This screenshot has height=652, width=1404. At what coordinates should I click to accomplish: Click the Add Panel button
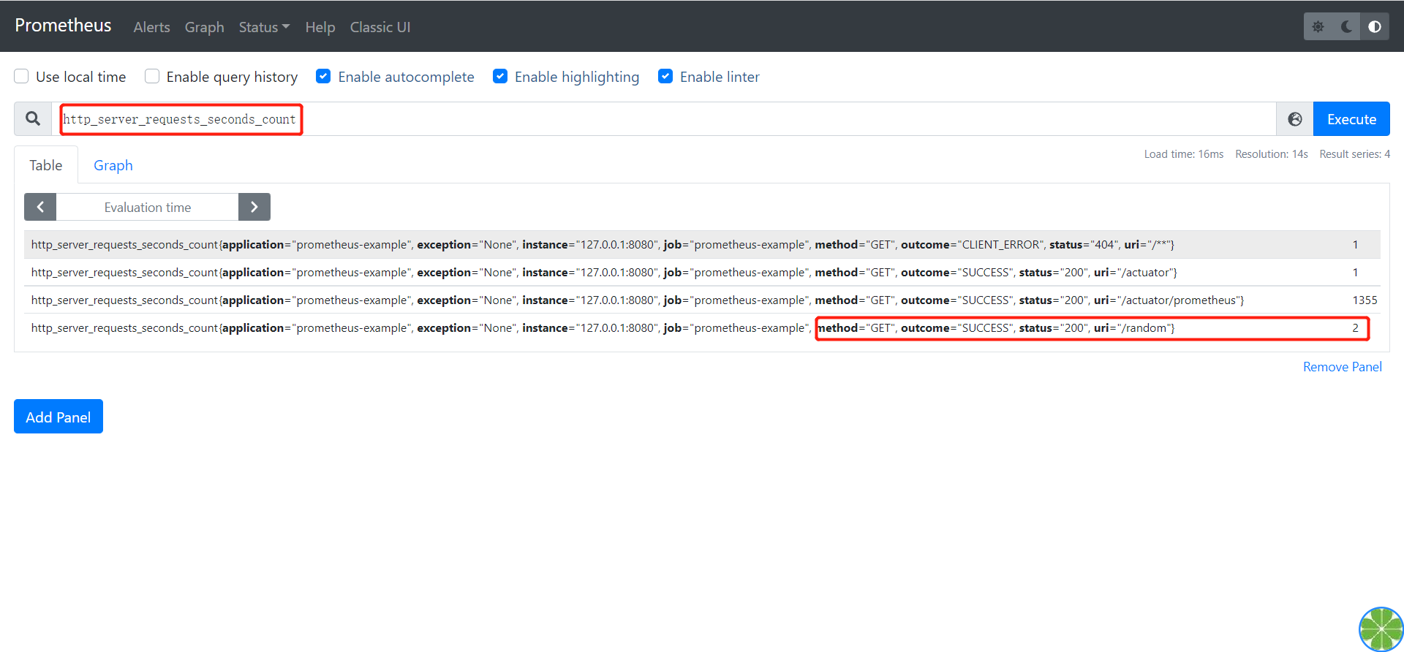[58, 417]
